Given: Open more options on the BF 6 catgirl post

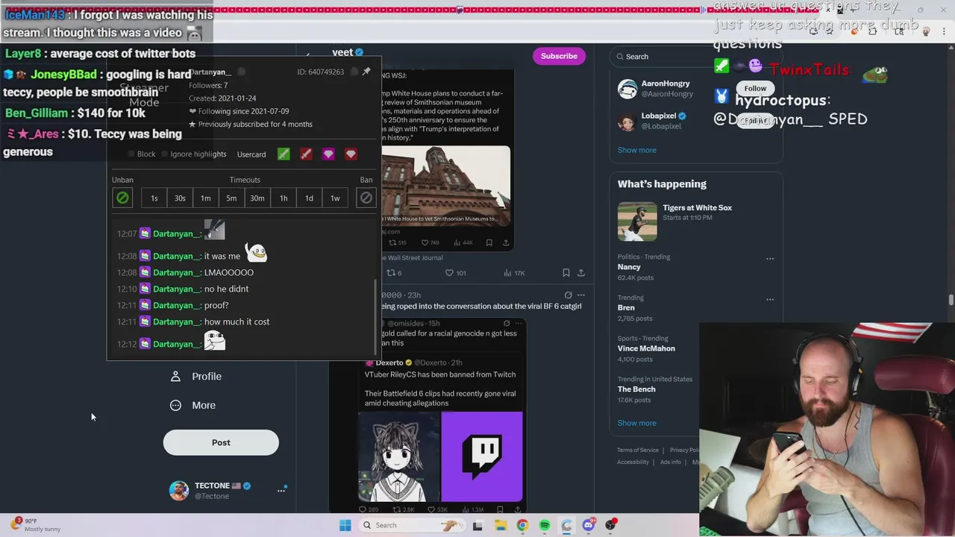Looking at the screenshot, I should pos(580,295).
